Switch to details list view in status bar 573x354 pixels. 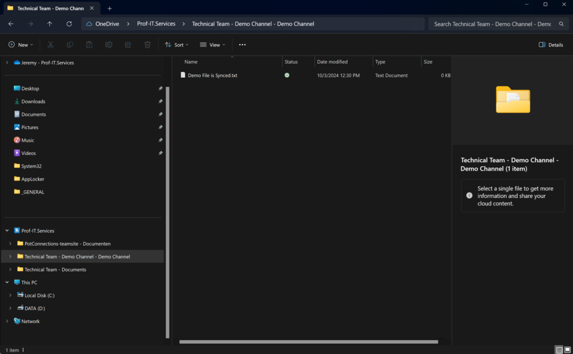coord(558,350)
